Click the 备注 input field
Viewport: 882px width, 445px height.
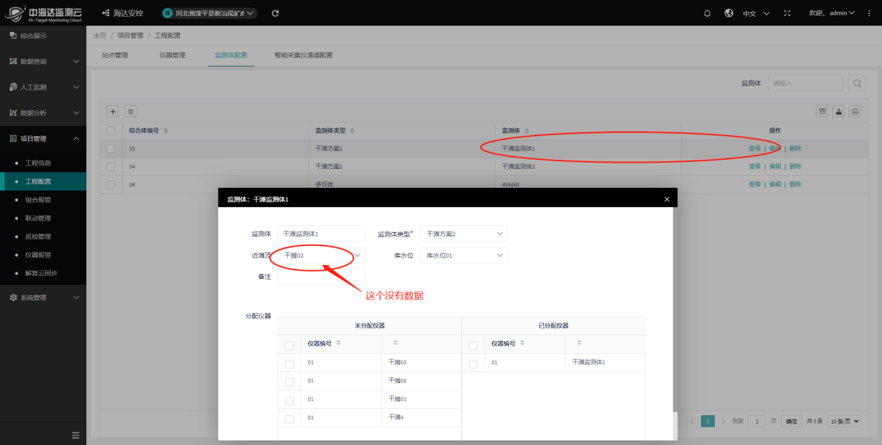pos(321,277)
